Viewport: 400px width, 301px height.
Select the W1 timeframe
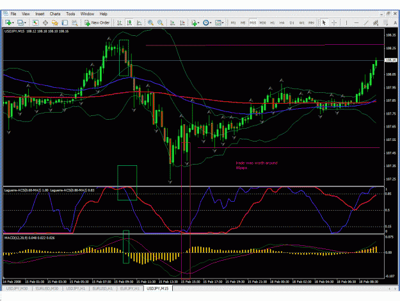click(x=301, y=22)
